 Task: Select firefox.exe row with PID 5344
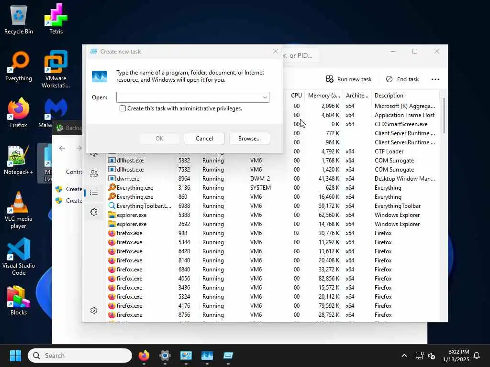[272, 242]
